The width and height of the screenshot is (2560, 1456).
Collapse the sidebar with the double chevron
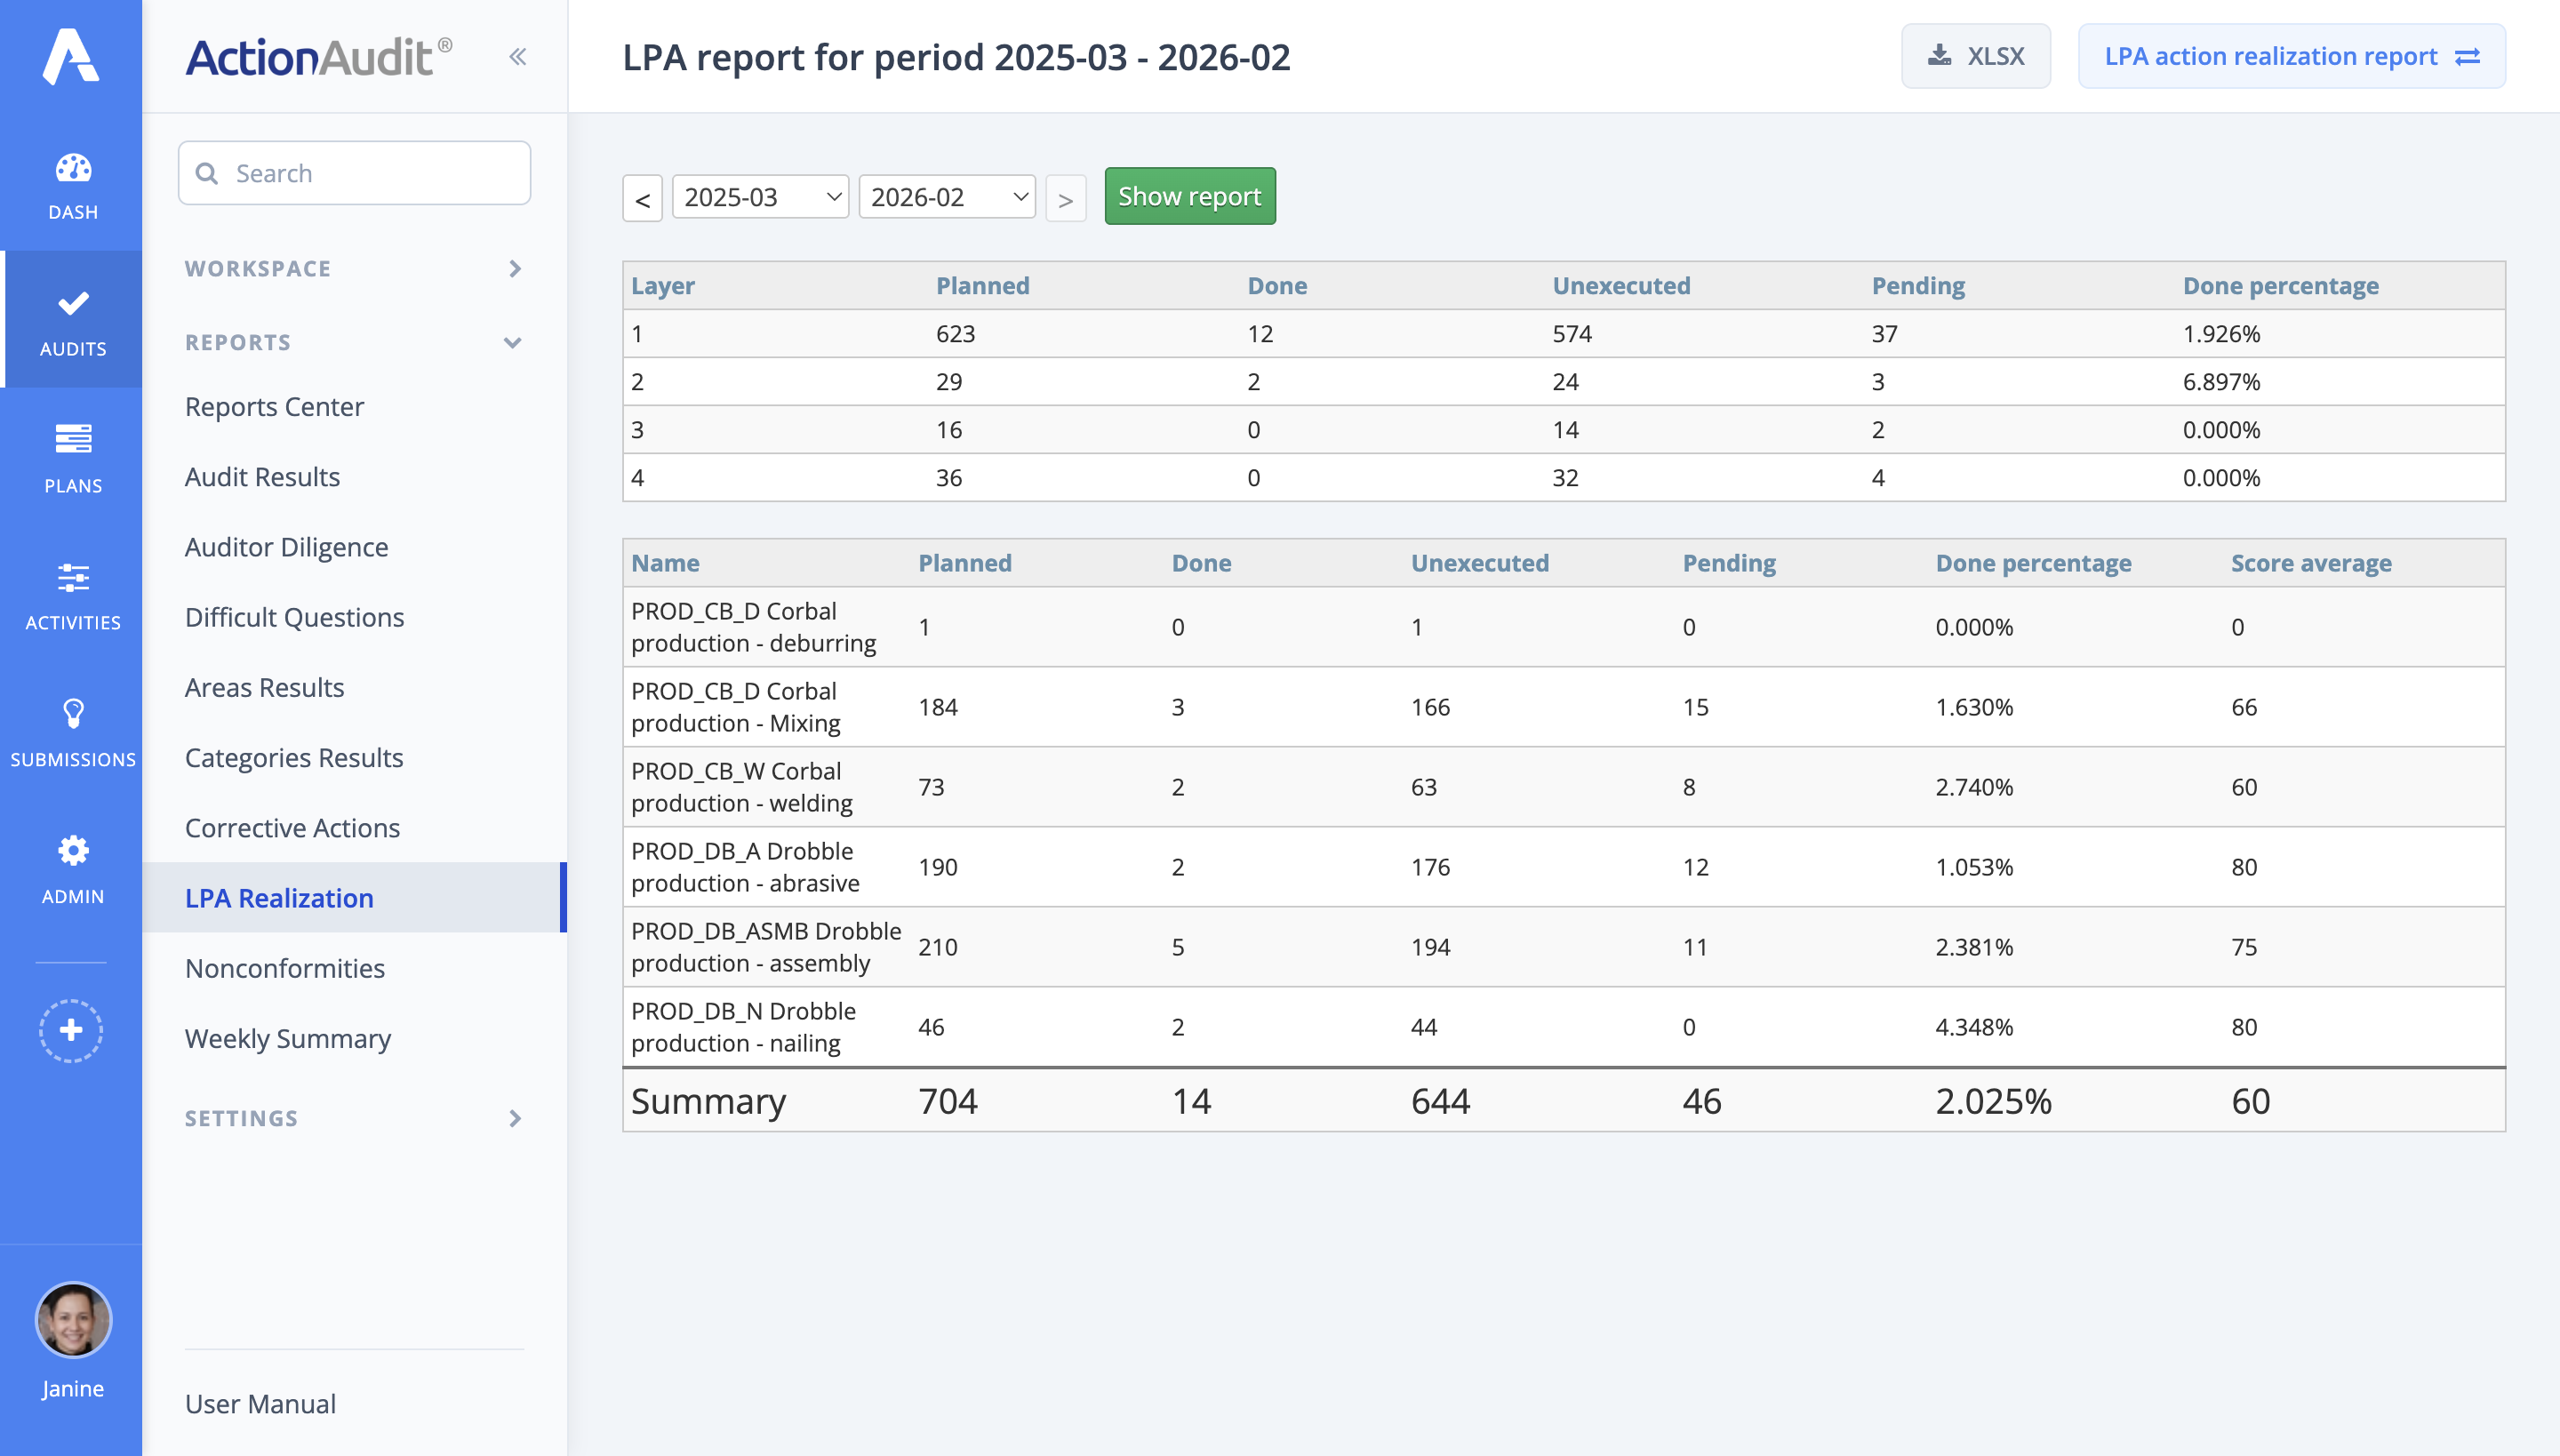(518, 56)
